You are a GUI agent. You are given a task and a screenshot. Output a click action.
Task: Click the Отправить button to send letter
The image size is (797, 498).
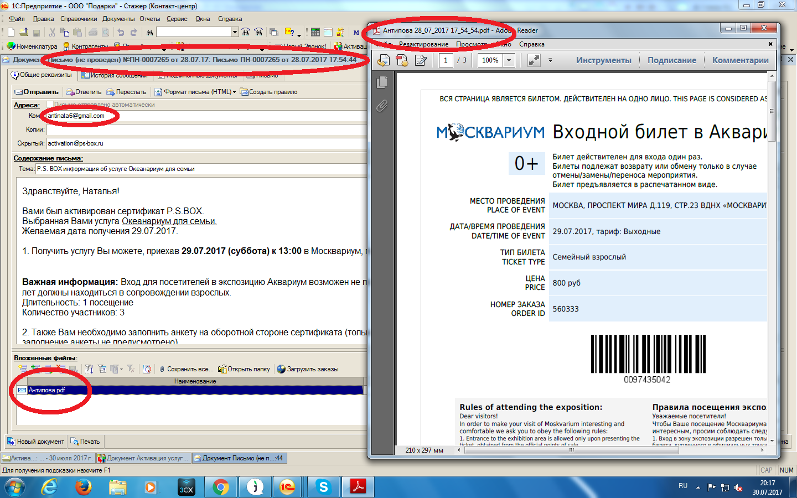coord(37,92)
